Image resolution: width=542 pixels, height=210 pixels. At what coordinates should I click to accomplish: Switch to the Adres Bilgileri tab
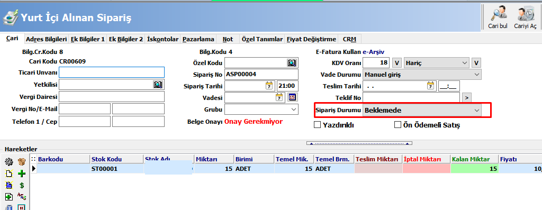tap(47, 39)
